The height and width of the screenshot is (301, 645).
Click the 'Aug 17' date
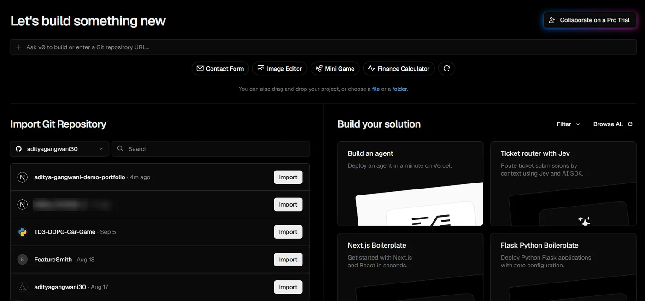click(100, 287)
